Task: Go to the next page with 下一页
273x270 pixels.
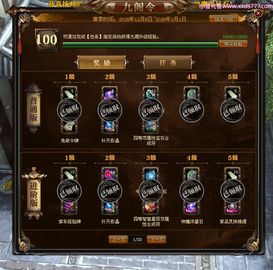Action: pos(157,240)
